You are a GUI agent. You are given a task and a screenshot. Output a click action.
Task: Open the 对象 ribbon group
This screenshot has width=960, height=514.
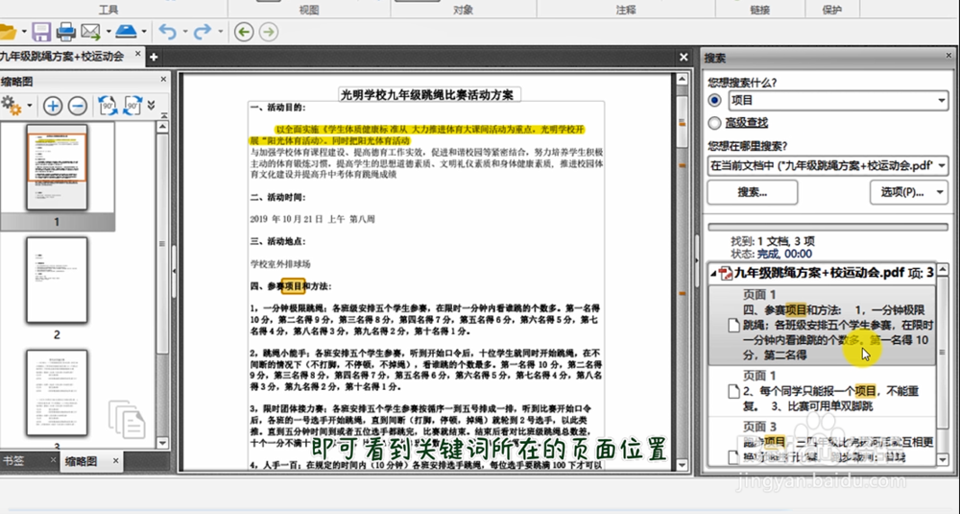click(463, 10)
